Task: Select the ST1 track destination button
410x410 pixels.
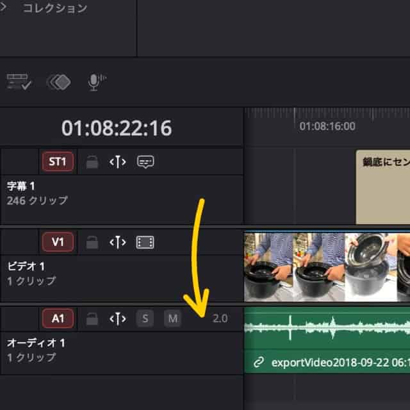Action: coord(58,161)
